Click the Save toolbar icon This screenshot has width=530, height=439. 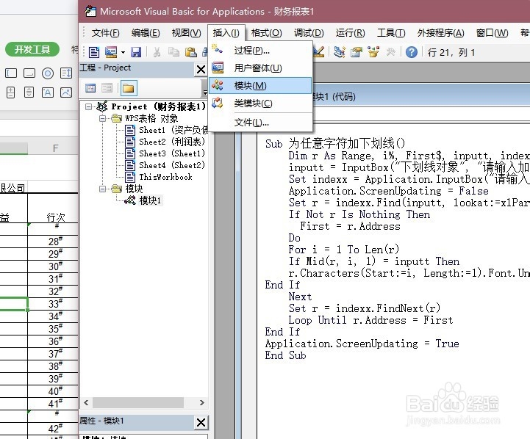pos(136,52)
